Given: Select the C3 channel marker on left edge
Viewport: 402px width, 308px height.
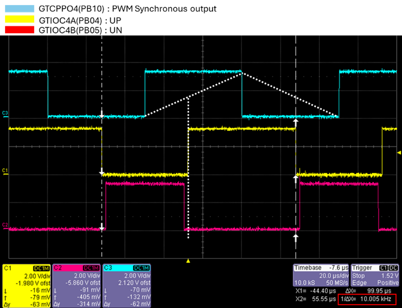Looking at the screenshot, I should click(5, 114).
